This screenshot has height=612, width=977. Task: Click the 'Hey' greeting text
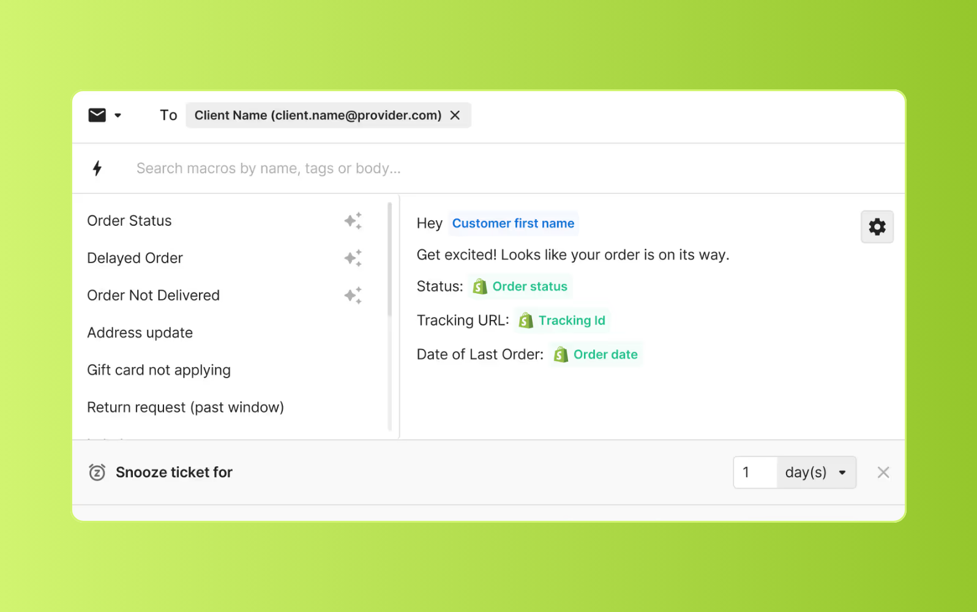[x=429, y=223]
